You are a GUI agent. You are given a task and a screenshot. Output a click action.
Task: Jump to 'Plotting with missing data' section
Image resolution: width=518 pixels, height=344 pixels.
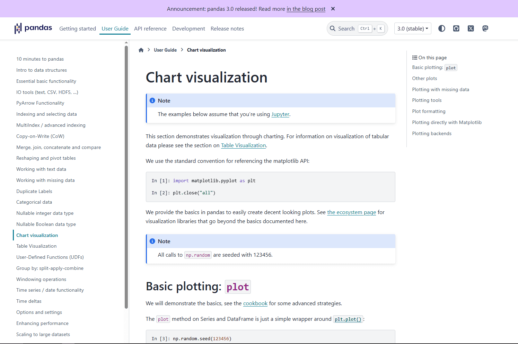(440, 89)
